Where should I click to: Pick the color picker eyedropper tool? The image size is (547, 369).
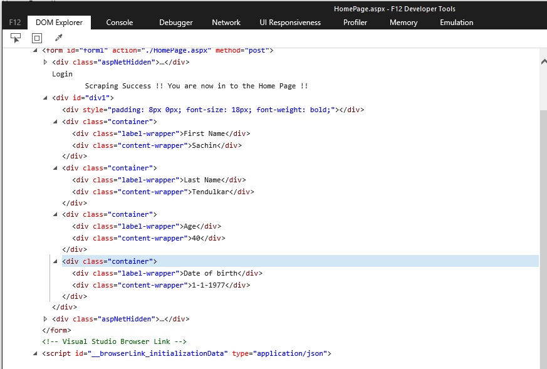pos(58,38)
